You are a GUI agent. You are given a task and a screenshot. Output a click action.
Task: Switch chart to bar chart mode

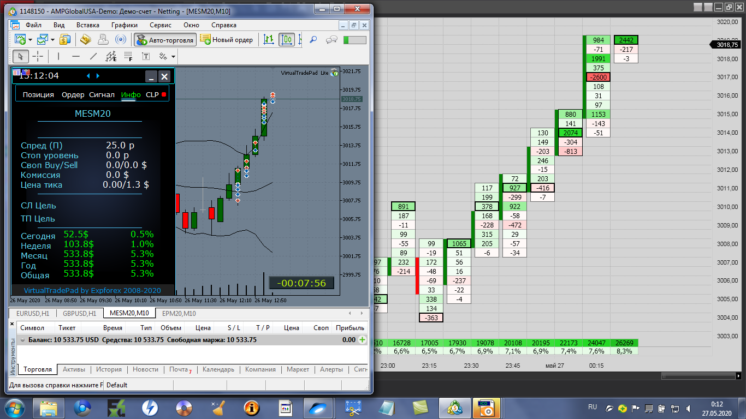[269, 40]
